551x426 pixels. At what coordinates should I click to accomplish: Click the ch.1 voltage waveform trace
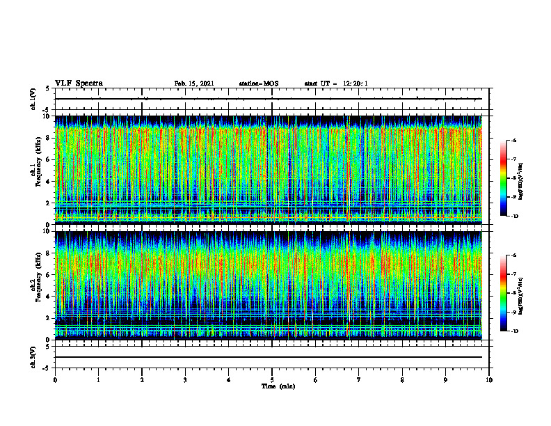pos(269,99)
